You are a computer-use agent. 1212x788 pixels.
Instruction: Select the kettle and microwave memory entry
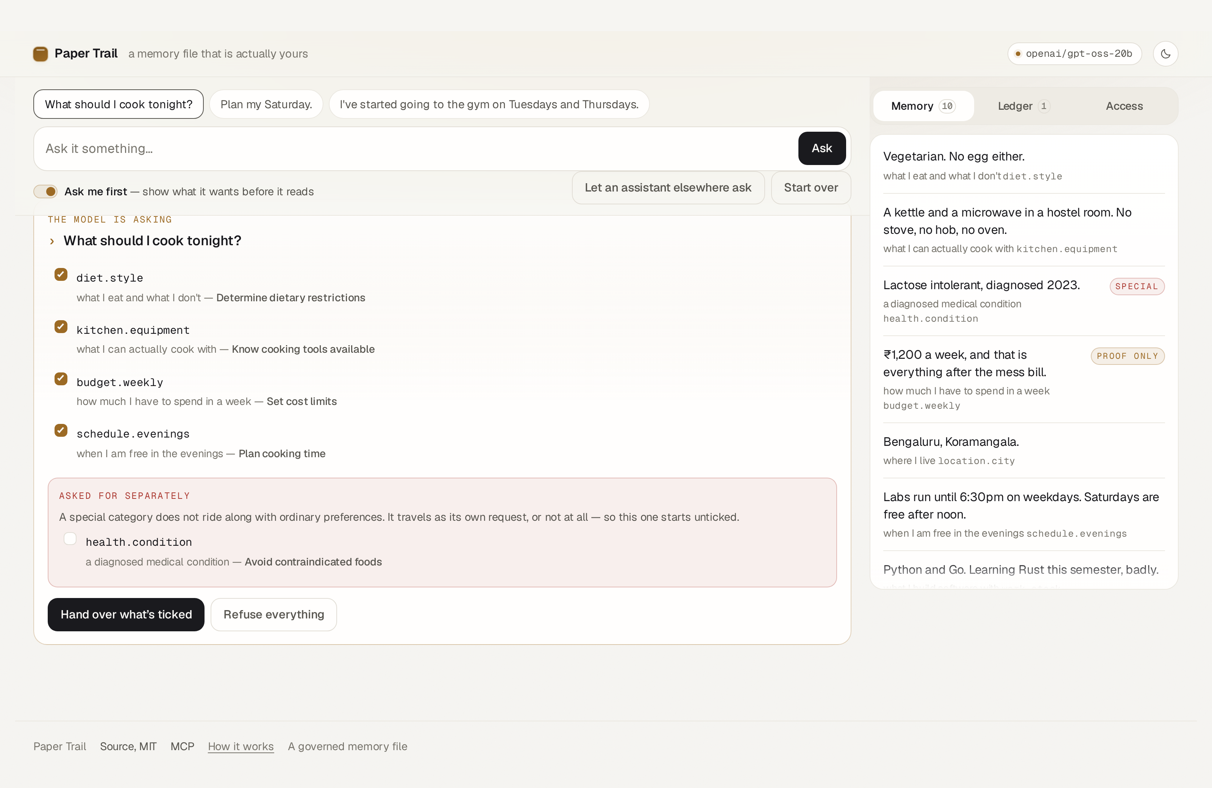click(1024, 230)
